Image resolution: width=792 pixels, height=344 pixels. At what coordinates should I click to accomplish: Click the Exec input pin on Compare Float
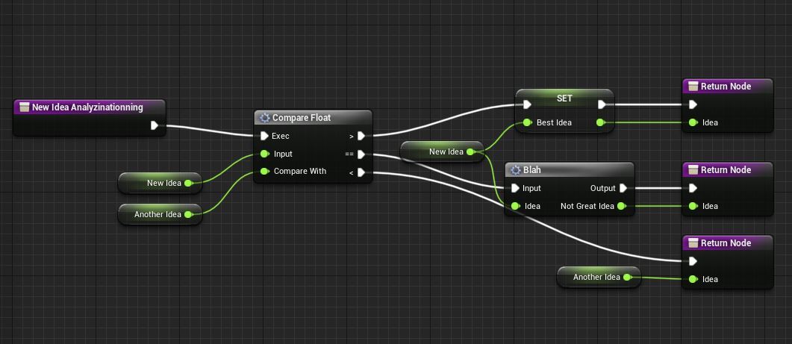tap(264, 136)
